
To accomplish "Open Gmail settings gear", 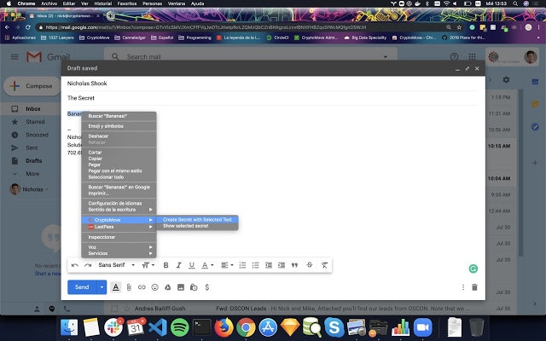I will point(506,79).
